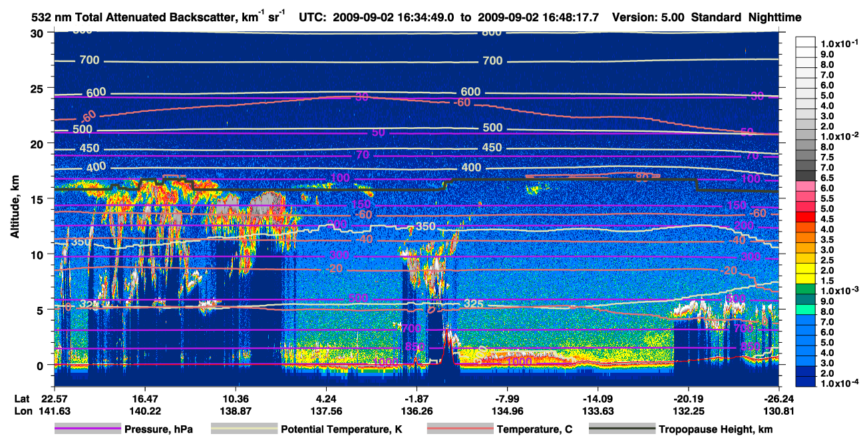This screenshot has width=865, height=444.
Task: Click latitude value '10.36'
Action: 235,398
